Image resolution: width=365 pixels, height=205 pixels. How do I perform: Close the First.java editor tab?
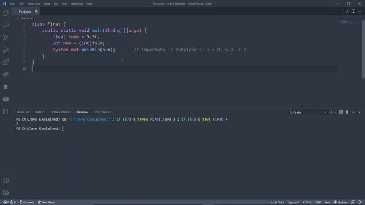[36, 11]
